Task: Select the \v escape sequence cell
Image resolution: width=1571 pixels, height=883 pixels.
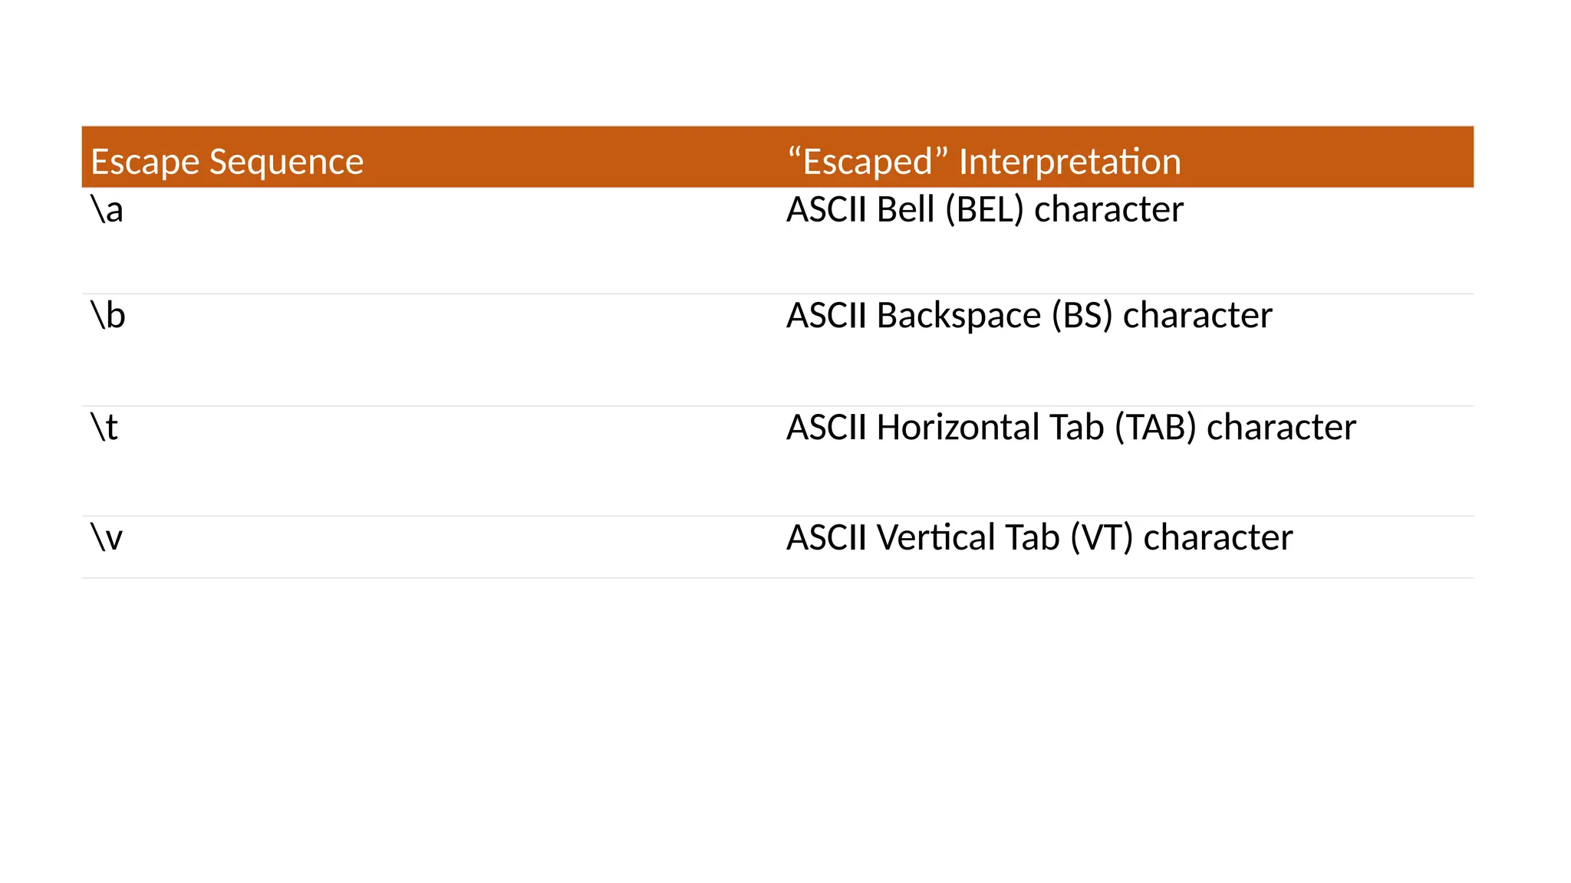Action: point(107,537)
